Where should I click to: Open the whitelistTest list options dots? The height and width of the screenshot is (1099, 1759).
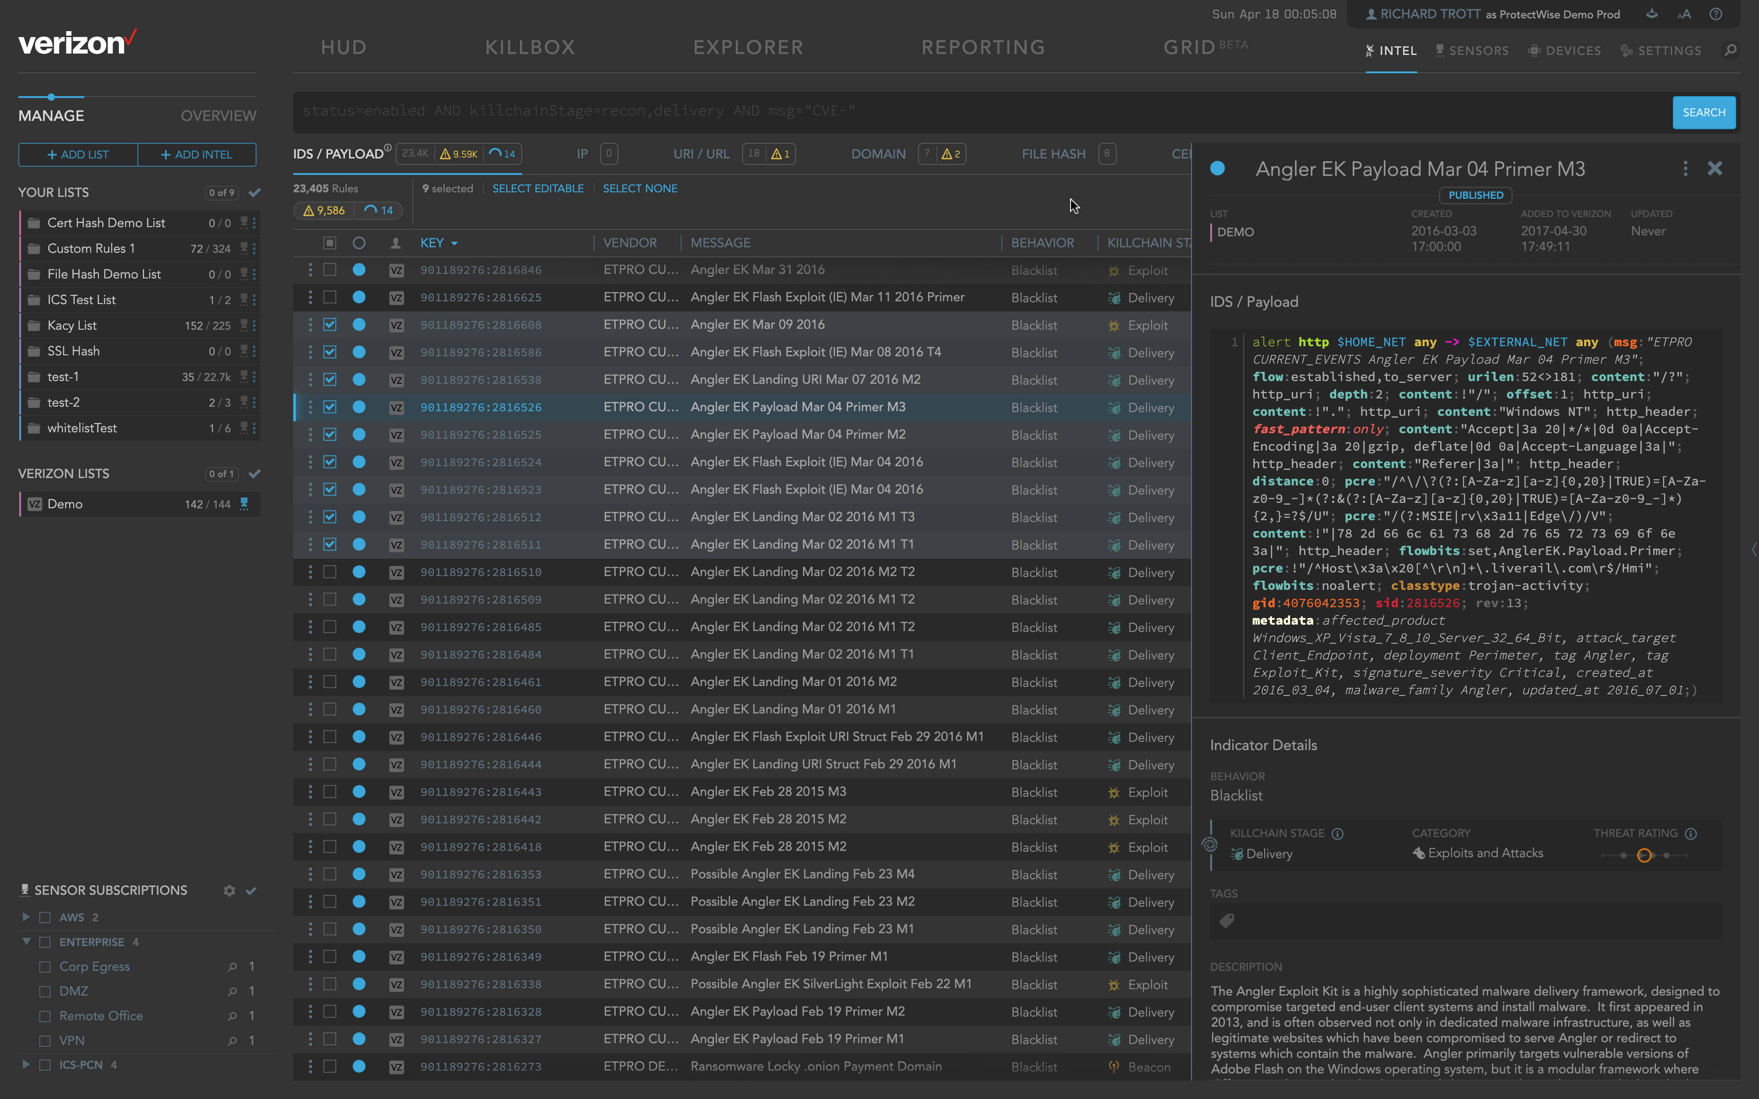click(x=254, y=428)
